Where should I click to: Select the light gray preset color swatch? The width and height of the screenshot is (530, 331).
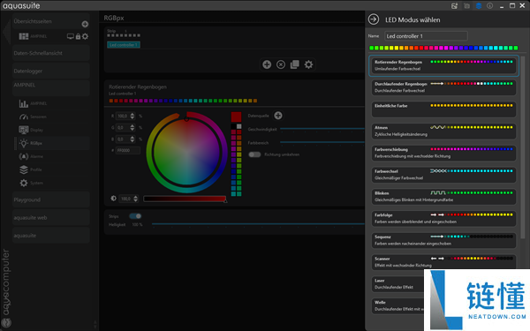click(239, 126)
